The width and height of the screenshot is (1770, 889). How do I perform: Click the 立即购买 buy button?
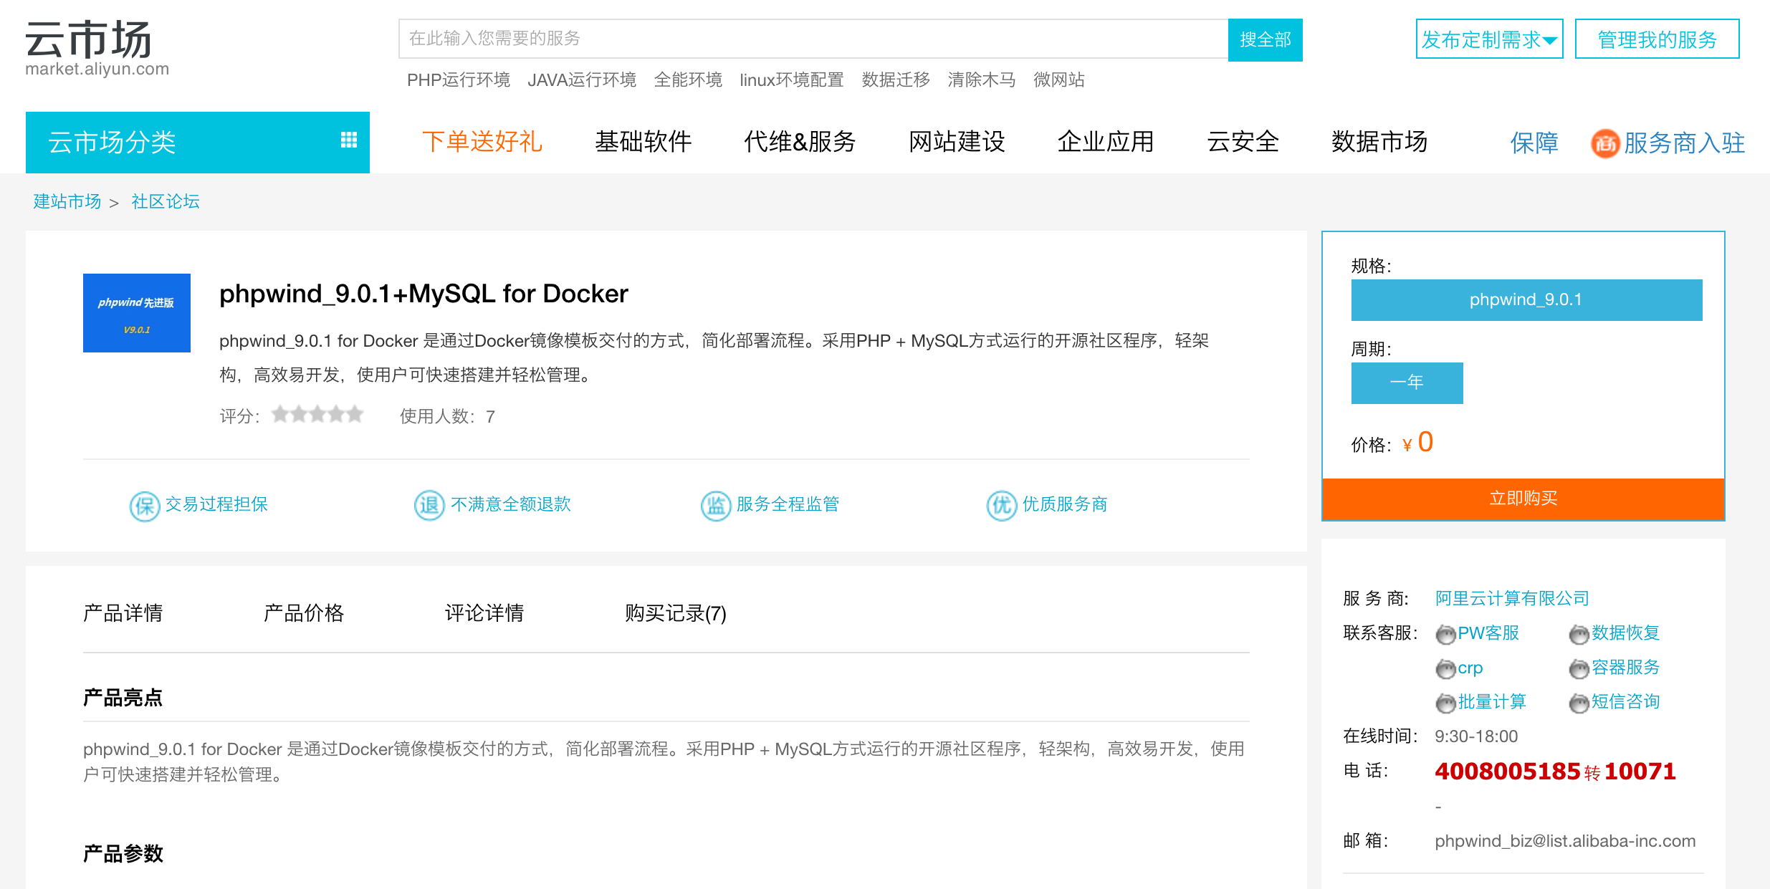(1523, 499)
